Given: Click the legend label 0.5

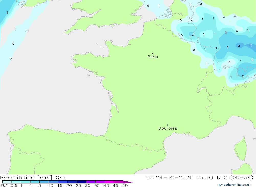Looking at the screenshot, I should [14, 185].
